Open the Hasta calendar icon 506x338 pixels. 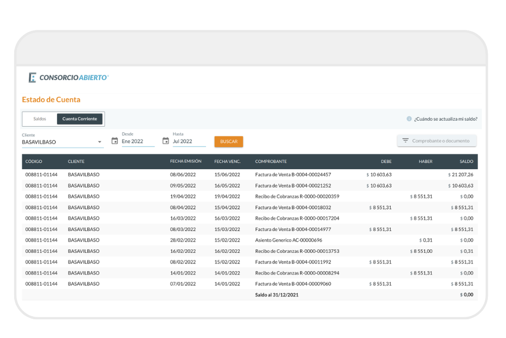[165, 141]
